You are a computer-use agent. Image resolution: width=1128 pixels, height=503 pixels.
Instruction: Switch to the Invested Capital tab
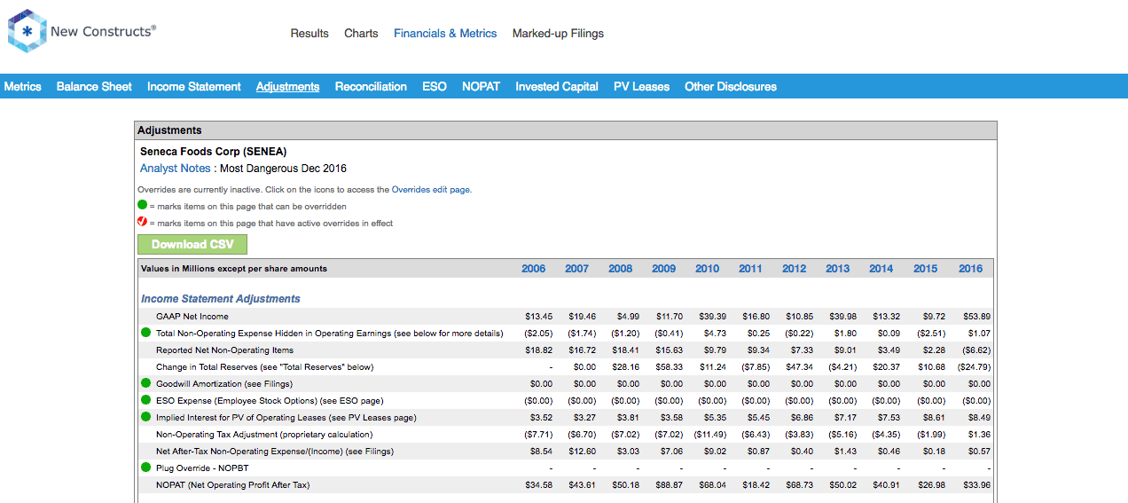(x=557, y=86)
